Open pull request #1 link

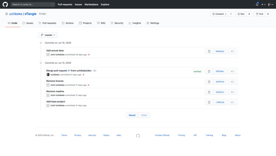pyautogui.click(x=69, y=71)
